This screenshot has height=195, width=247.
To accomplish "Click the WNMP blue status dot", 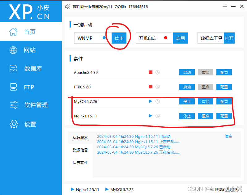I will 104,38.
